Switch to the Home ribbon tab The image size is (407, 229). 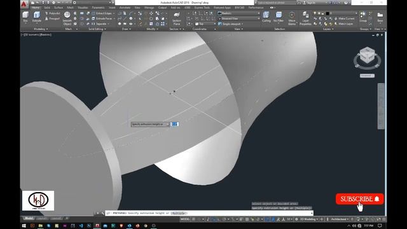pos(36,8)
